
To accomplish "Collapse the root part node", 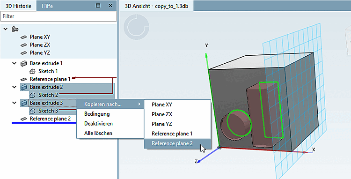I will [x=6, y=29].
